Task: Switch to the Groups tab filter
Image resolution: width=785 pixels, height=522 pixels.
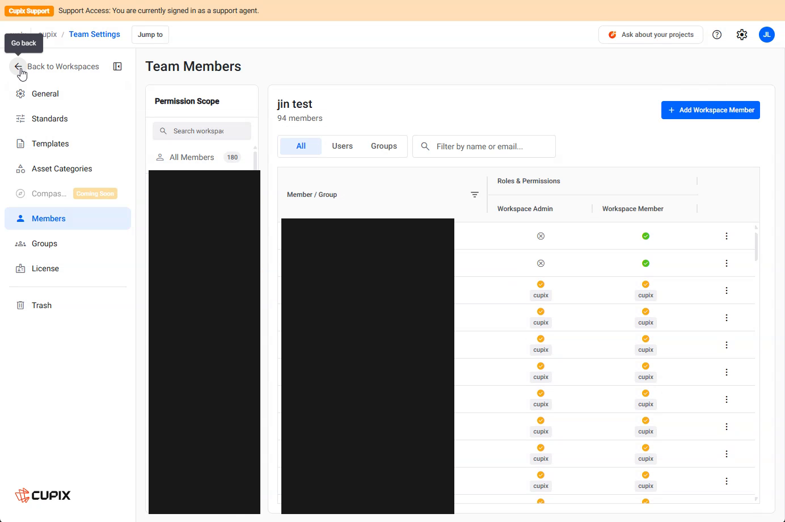Action: [x=384, y=146]
